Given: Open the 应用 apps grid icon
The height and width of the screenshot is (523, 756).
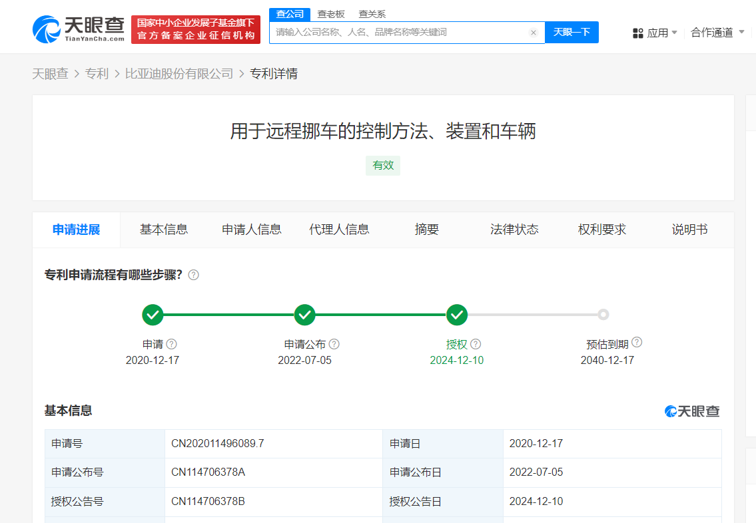Looking at the screenshot, I should [637, 33].
